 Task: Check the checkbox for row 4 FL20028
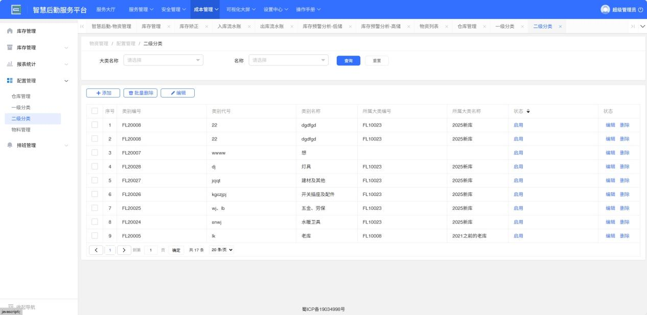tap(95, 166)
